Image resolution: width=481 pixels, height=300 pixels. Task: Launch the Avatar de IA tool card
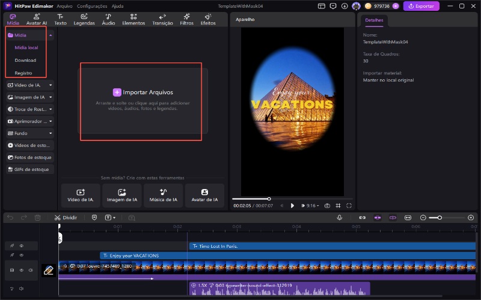click(204, 196)
